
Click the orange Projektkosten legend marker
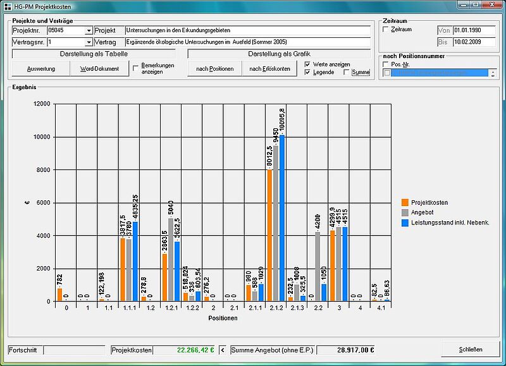(x=405, y=203)
